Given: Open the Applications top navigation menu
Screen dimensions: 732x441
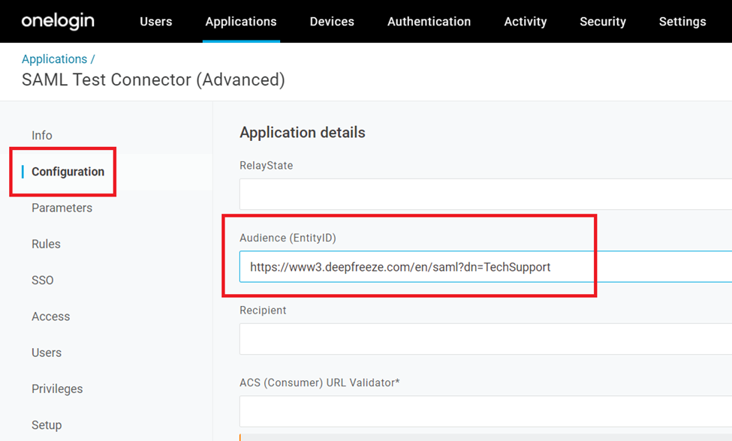Looking at the screenshot, I should click(x=241, y=22).
